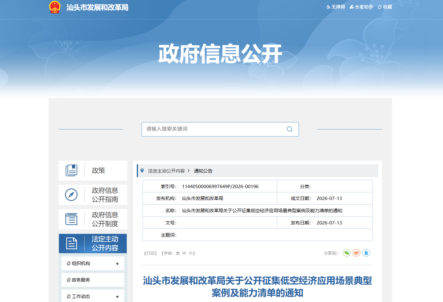The height and width of the screenshot is (302, 443).
Task: Focus the 请输入搜索关键词 search field
Action: coord(214,129)
